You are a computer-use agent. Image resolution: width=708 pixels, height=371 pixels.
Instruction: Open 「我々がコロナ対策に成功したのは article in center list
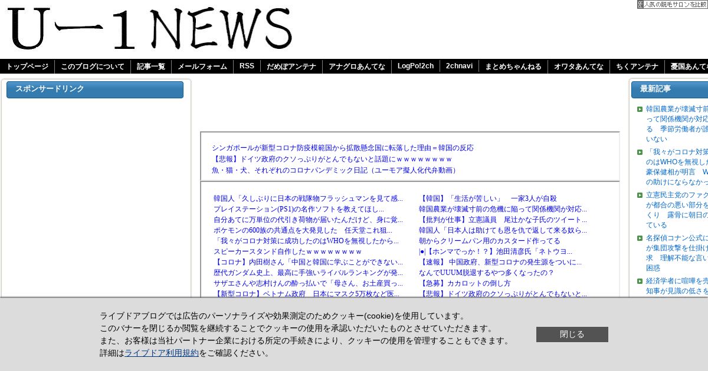click(306, 241)
